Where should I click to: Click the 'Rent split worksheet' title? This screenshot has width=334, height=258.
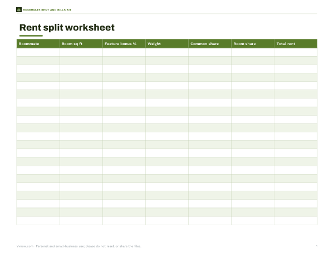(x=67, y=27)
